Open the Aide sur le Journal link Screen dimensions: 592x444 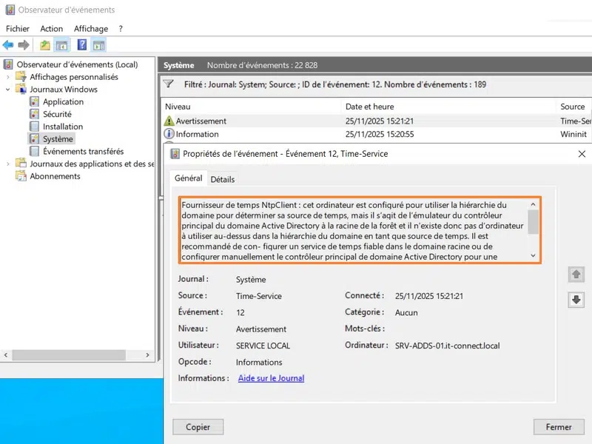[x=271, y=378]
